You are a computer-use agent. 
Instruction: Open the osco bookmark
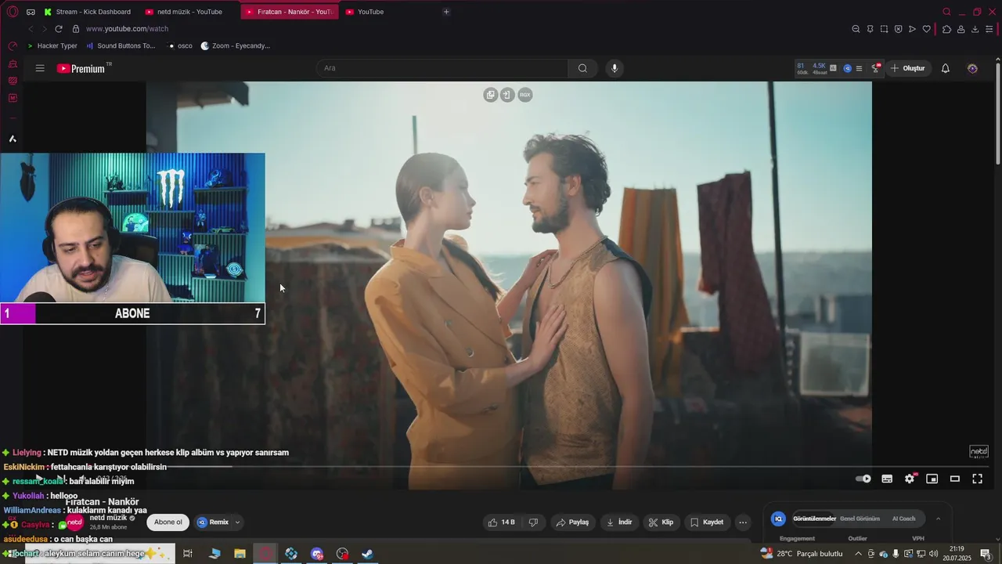click(180, 46)
